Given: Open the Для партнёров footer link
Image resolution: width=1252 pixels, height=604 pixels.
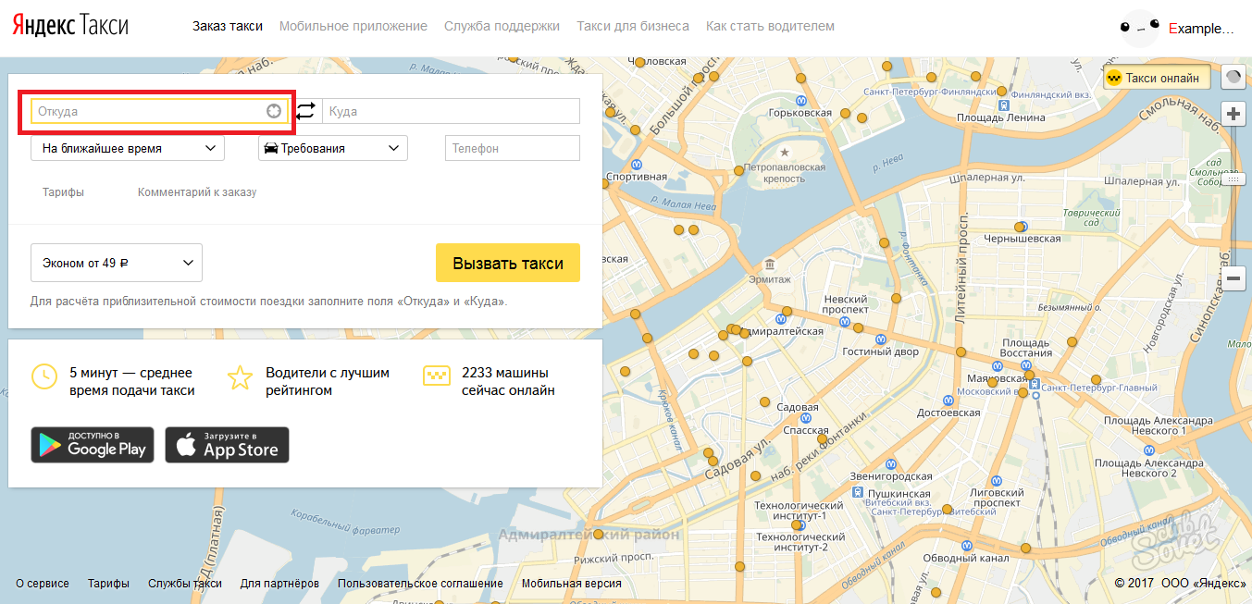Looking at the screenshot, I should [x=279, y=584].
